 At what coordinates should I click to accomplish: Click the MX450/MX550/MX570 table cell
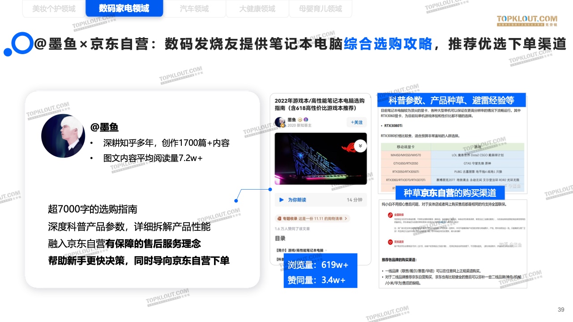(406, 155)
